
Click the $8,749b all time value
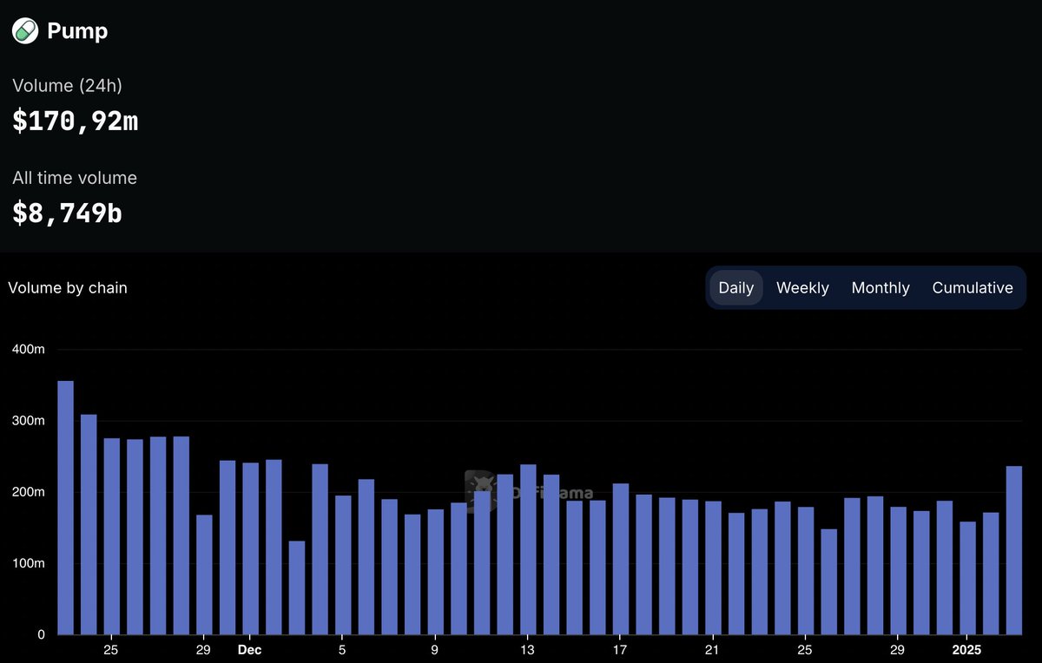[x=67, y=213]
